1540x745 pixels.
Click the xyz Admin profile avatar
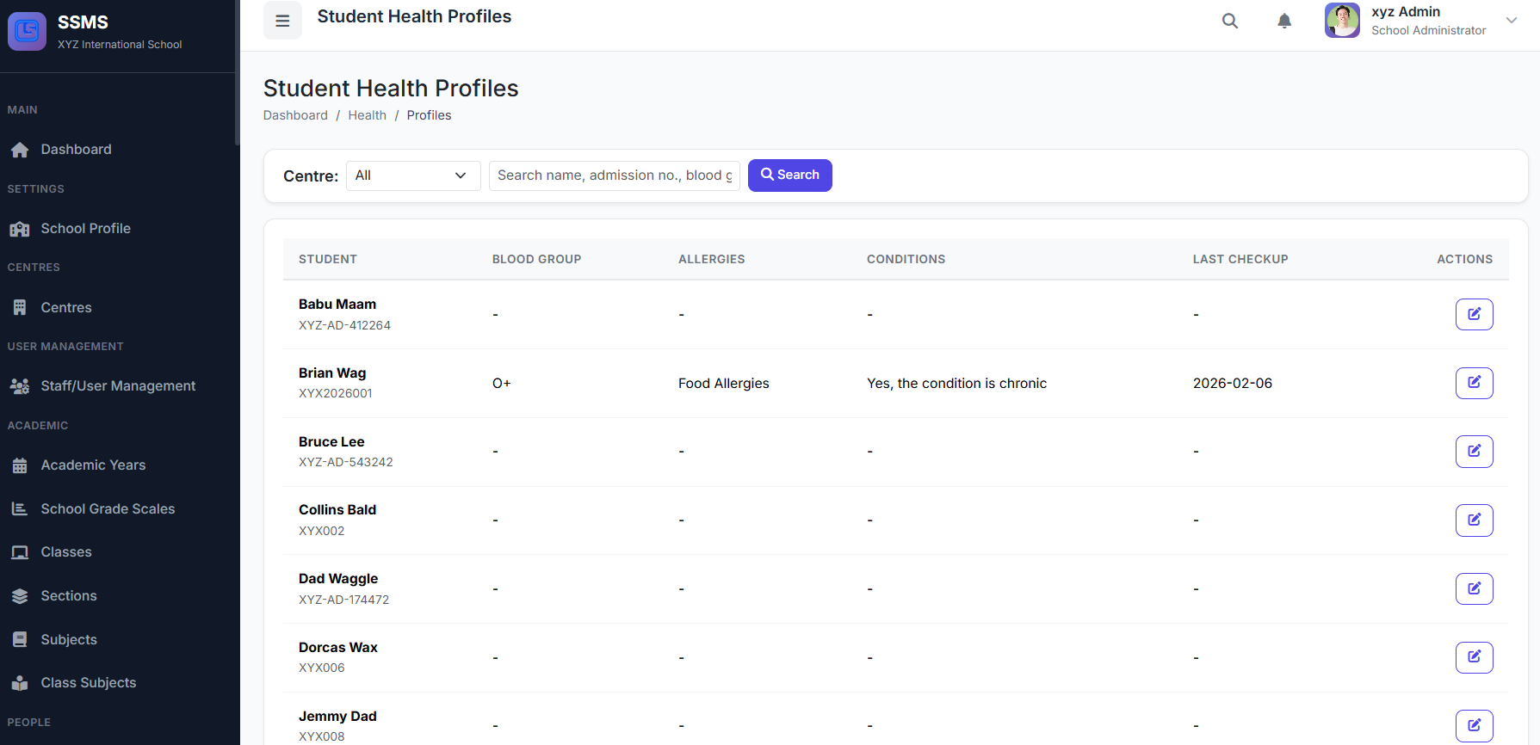(1342, 21)
